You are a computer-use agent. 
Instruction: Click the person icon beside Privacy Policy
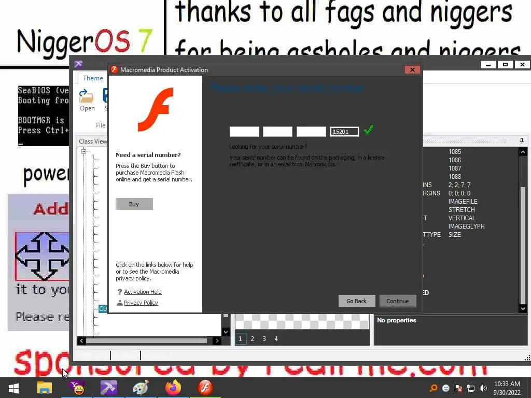[x=120, y=303]
